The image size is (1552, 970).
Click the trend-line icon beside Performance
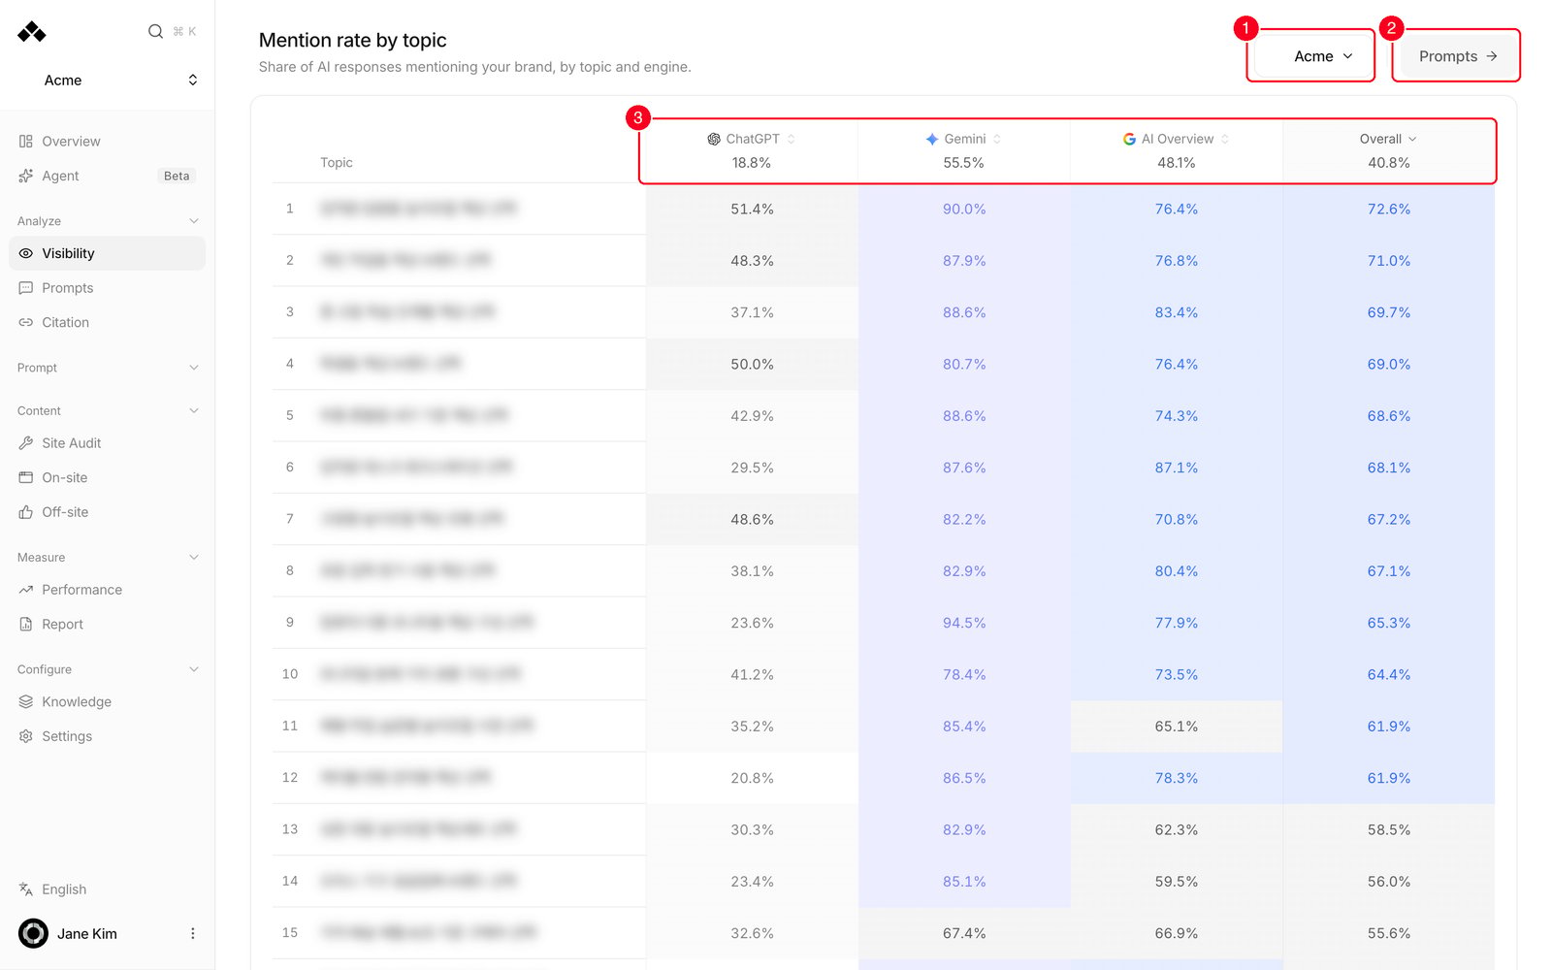(26, 590)
